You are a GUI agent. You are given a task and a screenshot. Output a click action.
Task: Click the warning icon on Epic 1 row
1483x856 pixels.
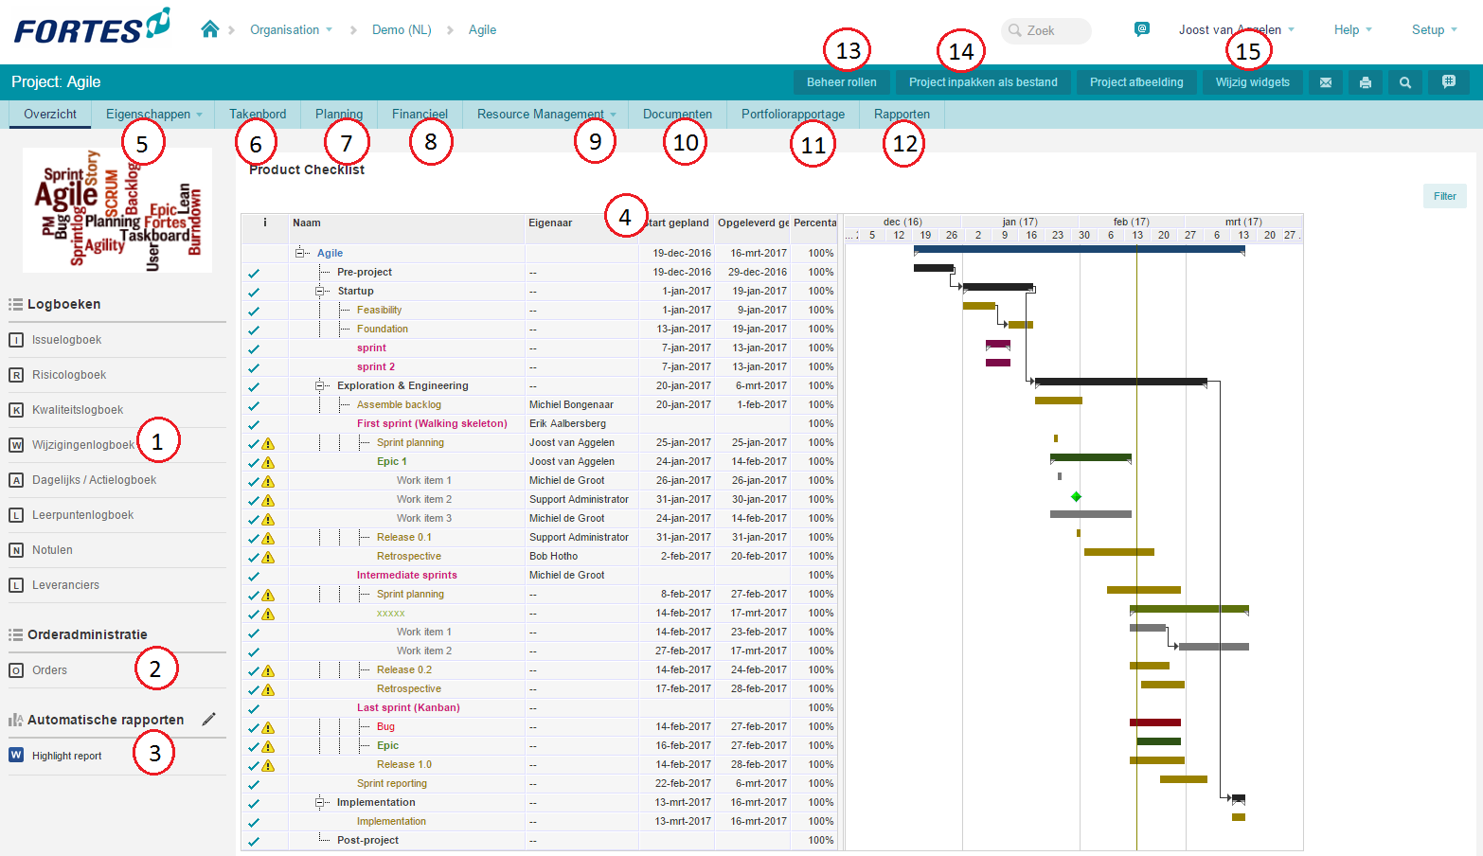pos(268,462)
